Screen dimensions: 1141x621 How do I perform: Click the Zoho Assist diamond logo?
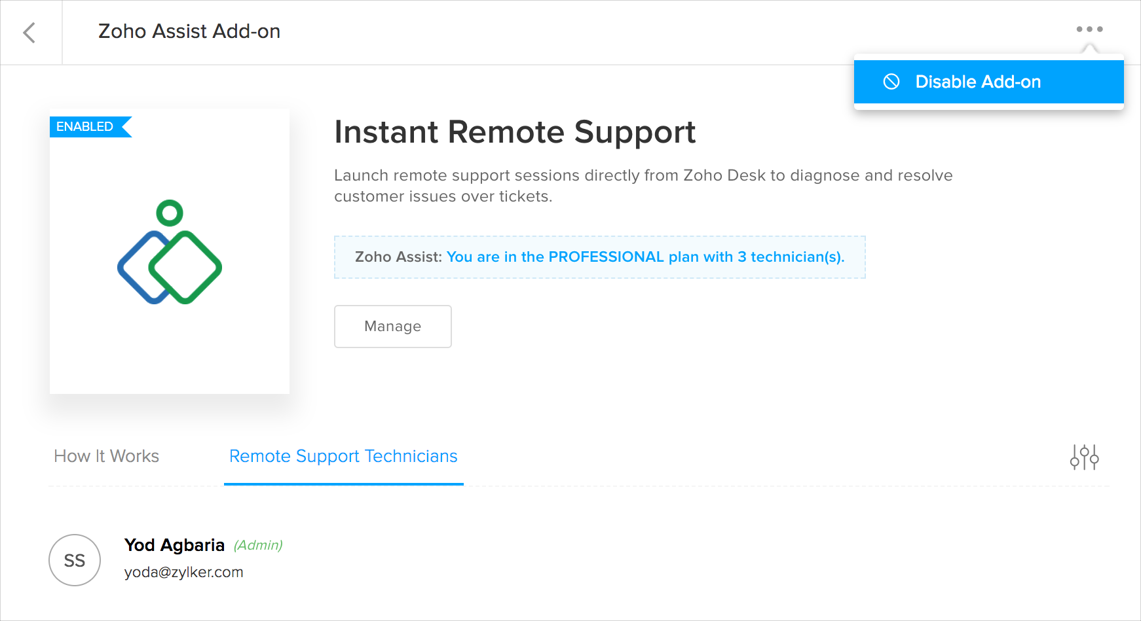coord(170,253)
